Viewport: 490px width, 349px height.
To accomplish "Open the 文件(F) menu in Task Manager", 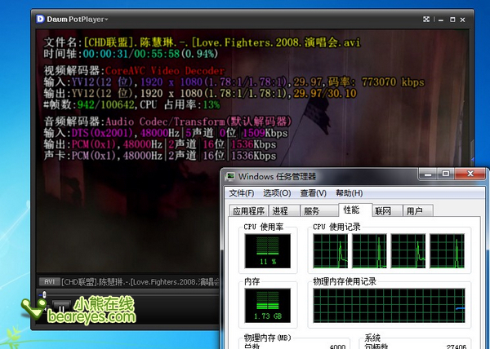I will (x=242, y=193).
